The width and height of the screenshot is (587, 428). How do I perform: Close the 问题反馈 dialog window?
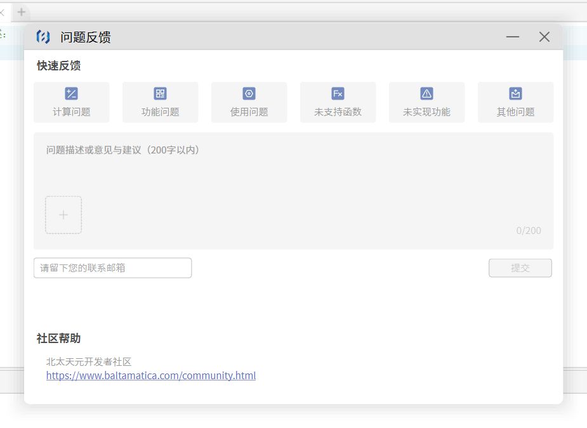tap(544, 37)
